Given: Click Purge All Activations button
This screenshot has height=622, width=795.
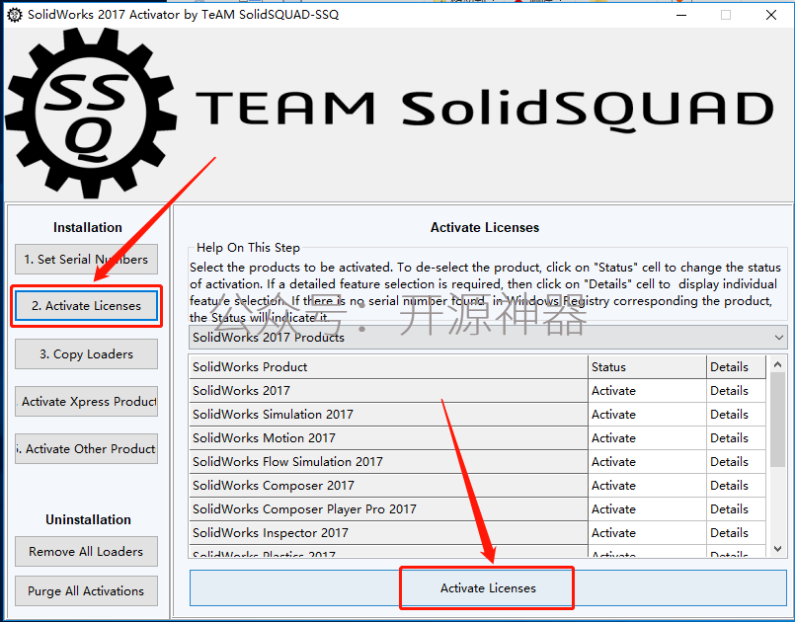Looking at the screenshot, I should pos(86,591).
